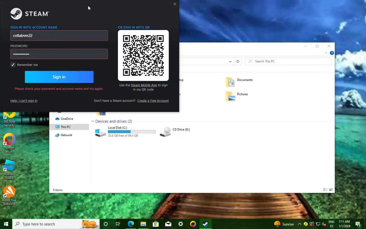The width and height of the screenshot is (366, 229).
Task: Refresh the This PC Explorer view
Action: (238, 61)
